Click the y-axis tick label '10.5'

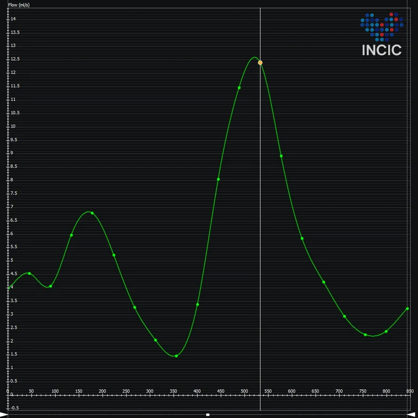click(x=15, y=113)
